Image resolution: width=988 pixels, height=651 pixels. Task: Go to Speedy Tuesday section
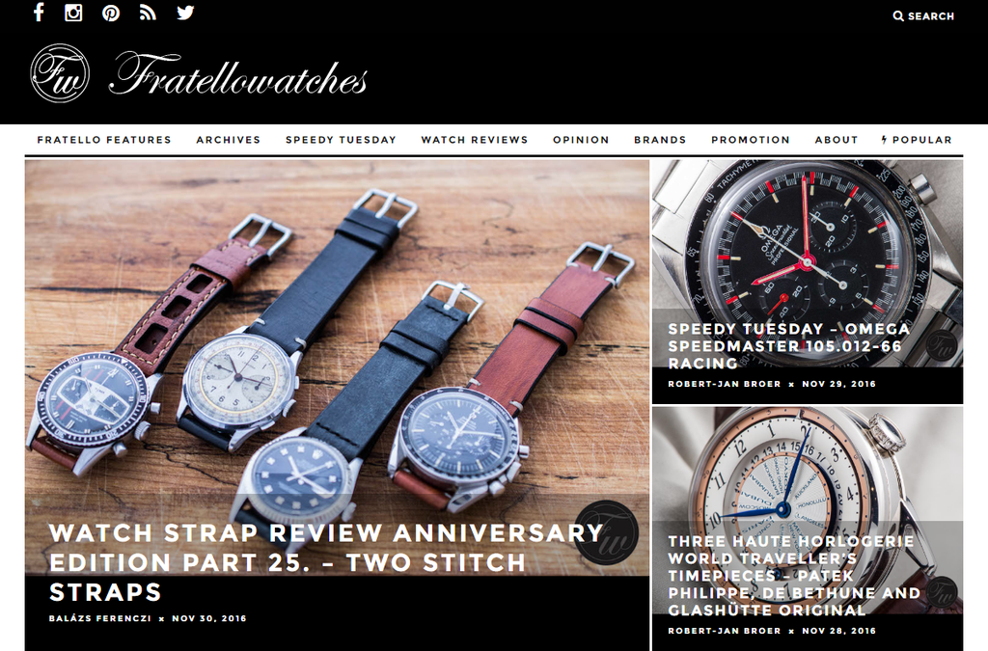click(341, 140)
